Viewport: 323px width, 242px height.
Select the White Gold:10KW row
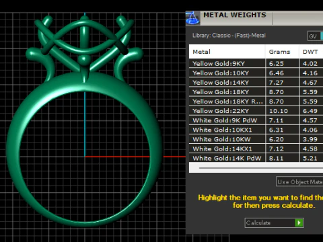(x=256, y=139)
